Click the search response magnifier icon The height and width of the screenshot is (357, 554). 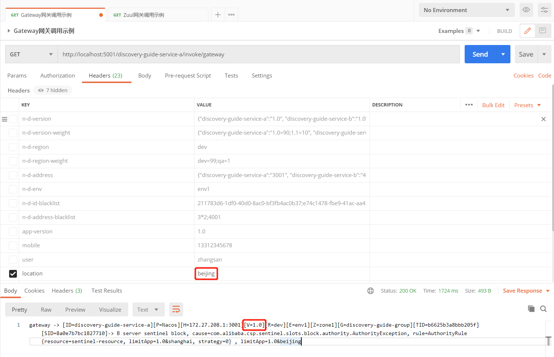(x=543, y=309)
